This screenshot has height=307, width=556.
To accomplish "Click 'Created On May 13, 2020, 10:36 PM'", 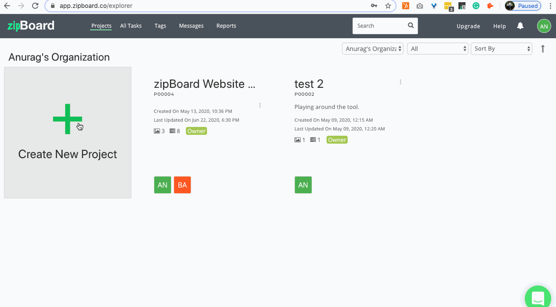I will point(193,111).
